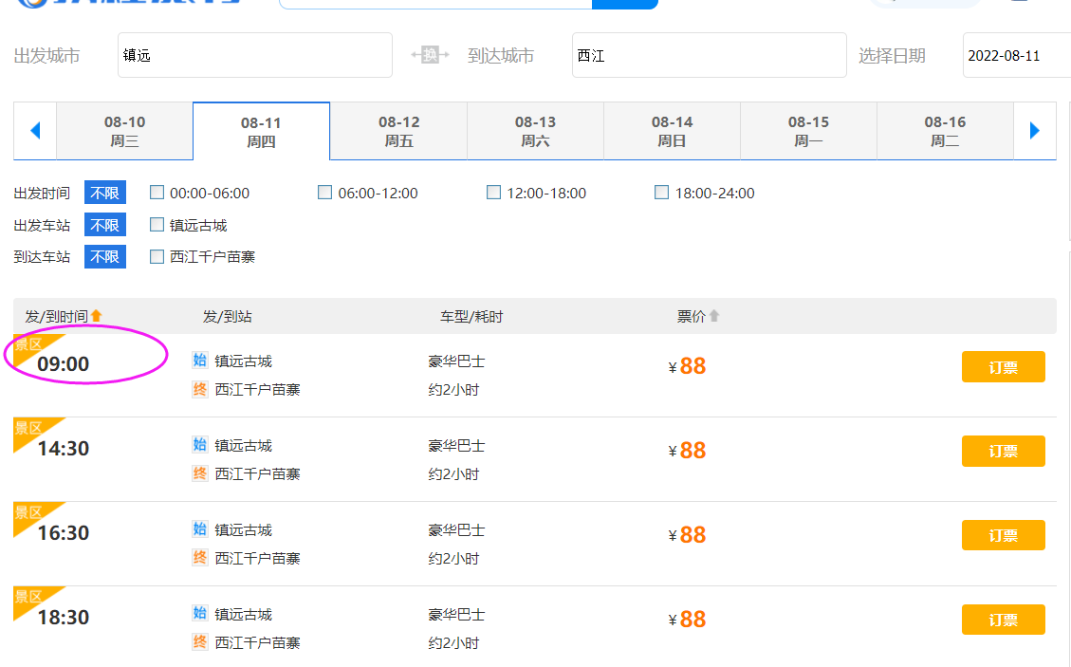The image size is (1071, 667).
Task: Click the next dates right arrow
Action: (1035, 131)
